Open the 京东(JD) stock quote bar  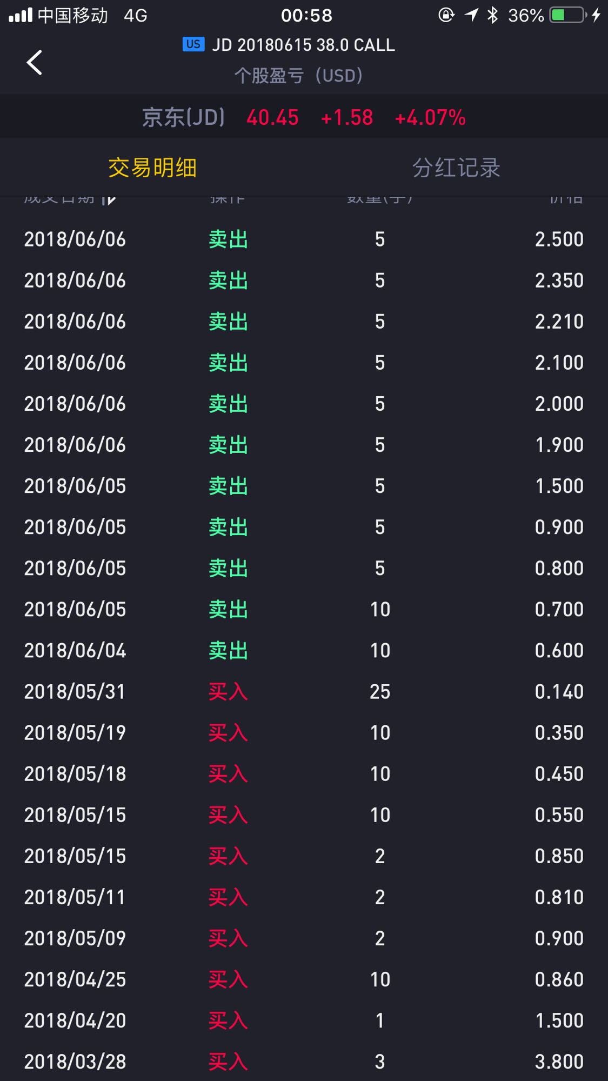(x=304, y=117)
